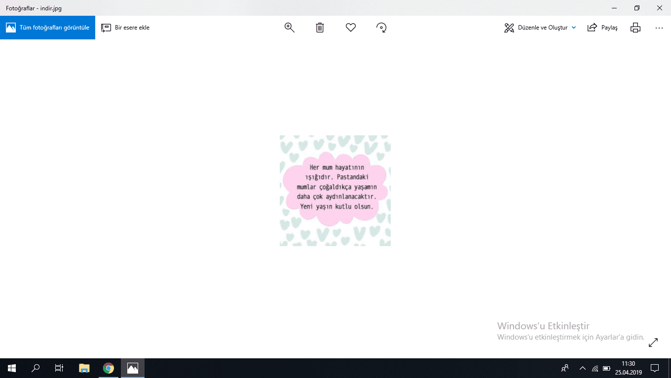Print the photo using printer icon
Viewport: 671px width, 378px height.
[x=635, y=28]
